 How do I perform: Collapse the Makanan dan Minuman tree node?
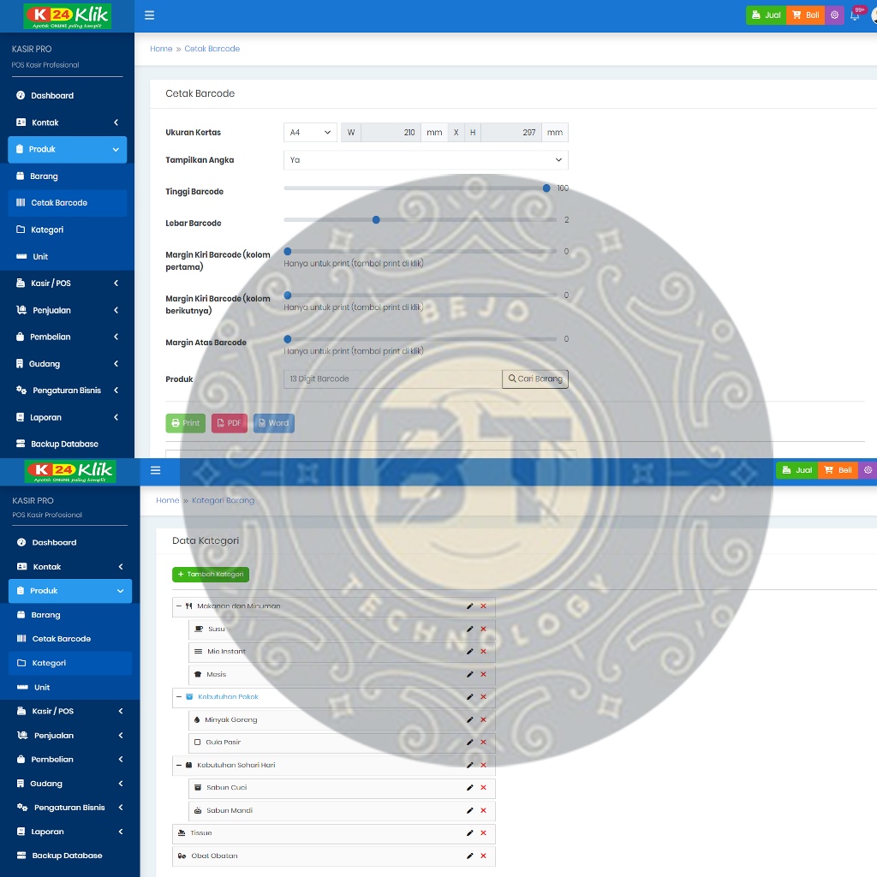click(179, 606)
